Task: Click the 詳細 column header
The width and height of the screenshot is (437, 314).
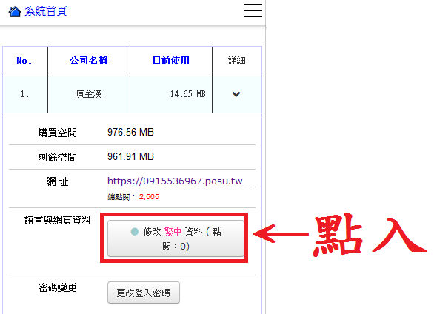Action: (x=237, y=61)
